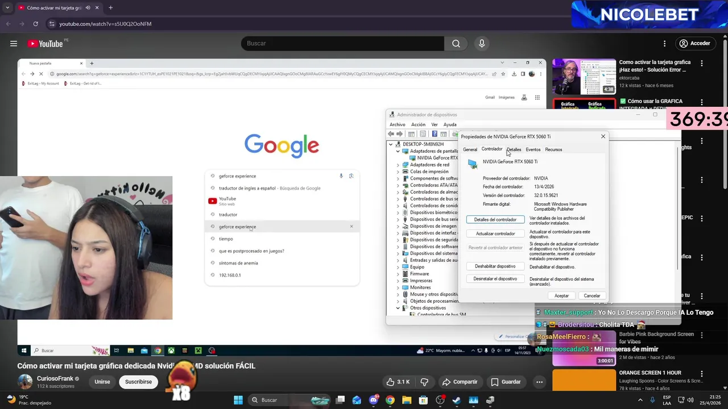The height and width of the screenshot is (409, 728).
Task: Open the CuriosoFrank channel name link
Action: 55,378
